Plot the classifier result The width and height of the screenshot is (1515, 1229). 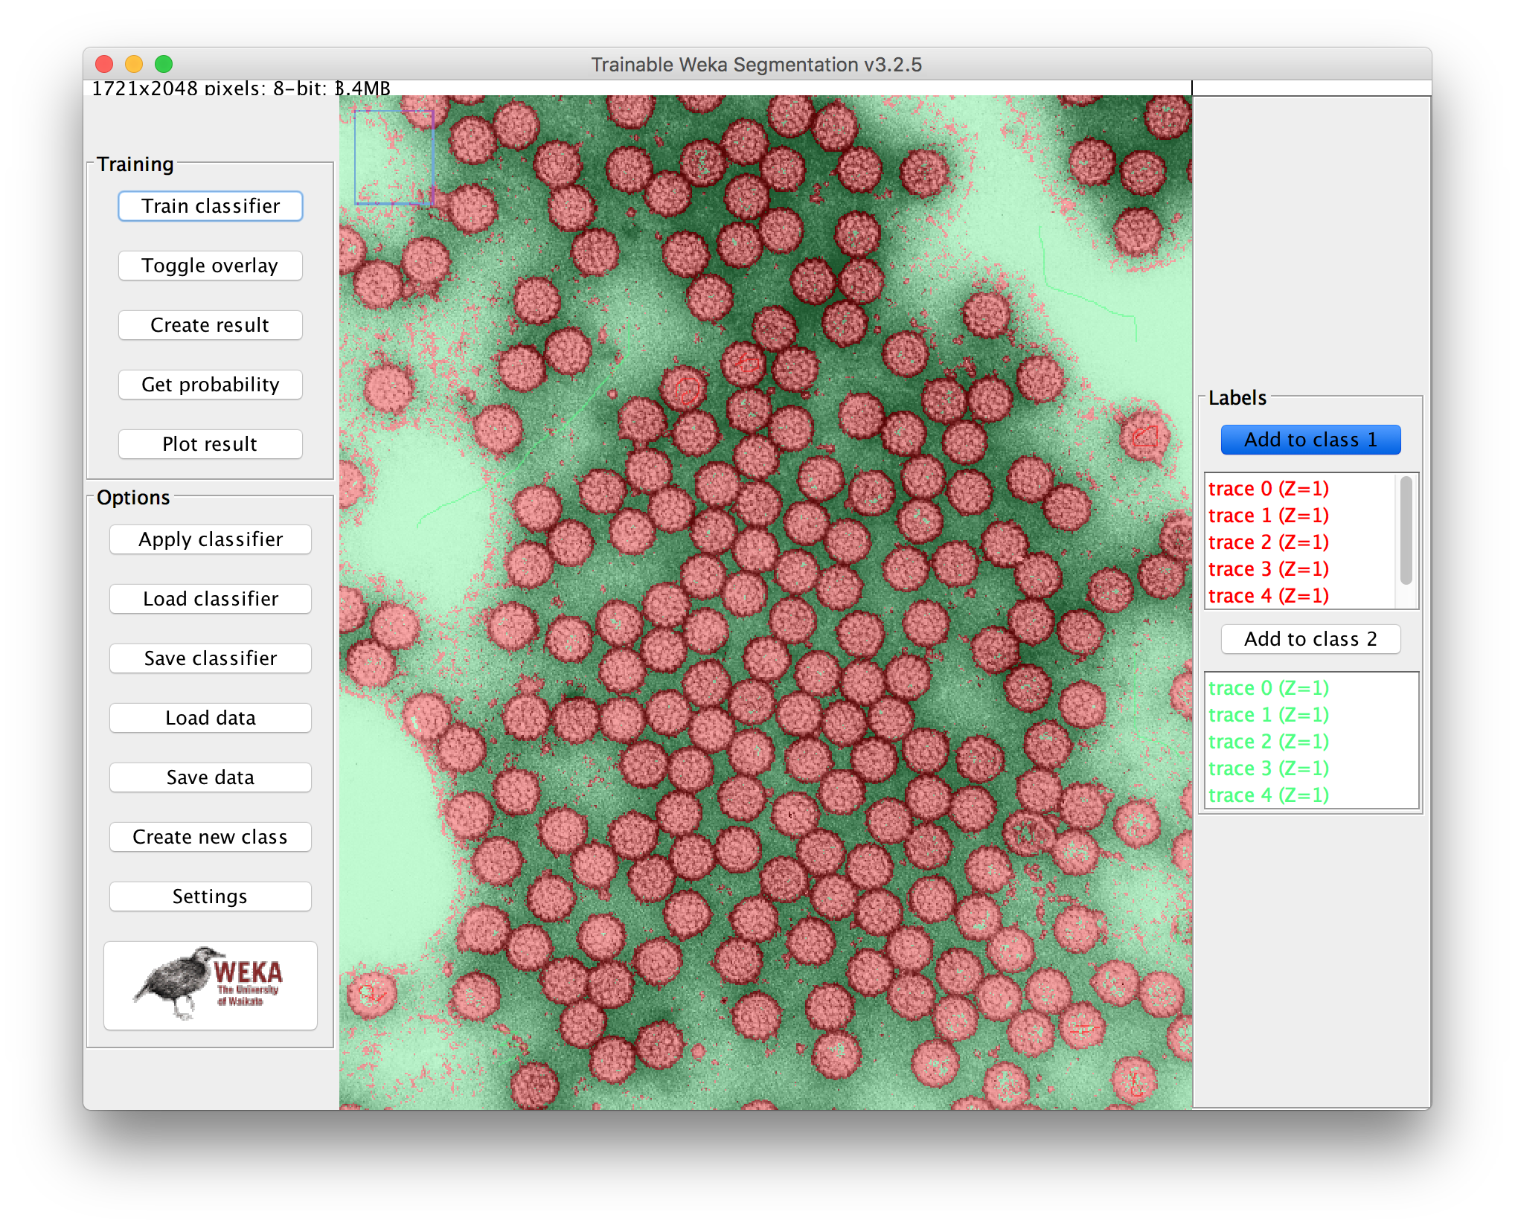(210, 444)
